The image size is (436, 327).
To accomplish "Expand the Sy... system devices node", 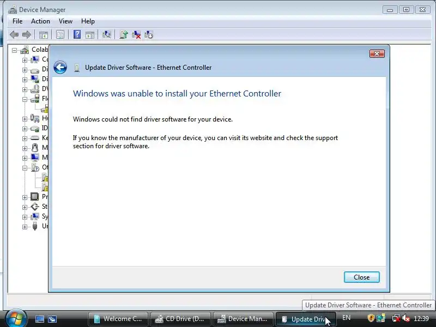I will 25,217.
